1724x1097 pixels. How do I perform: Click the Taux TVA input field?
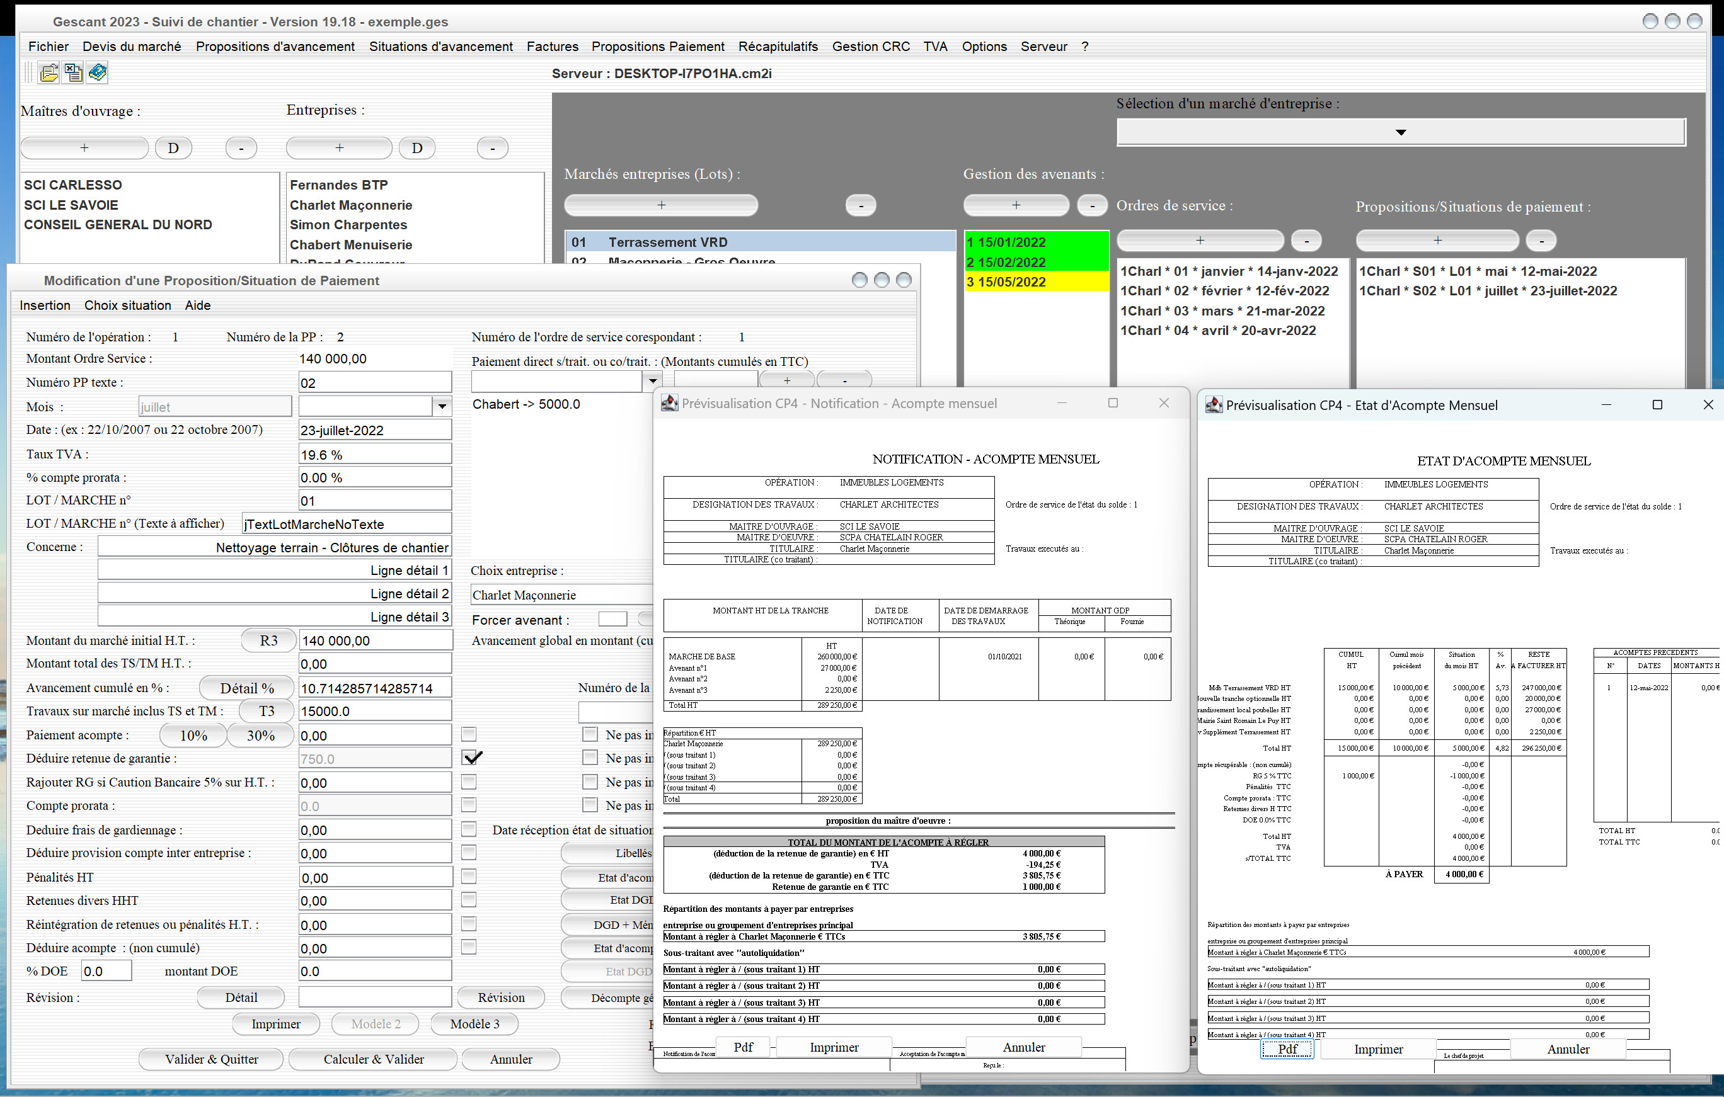(374, 455)
